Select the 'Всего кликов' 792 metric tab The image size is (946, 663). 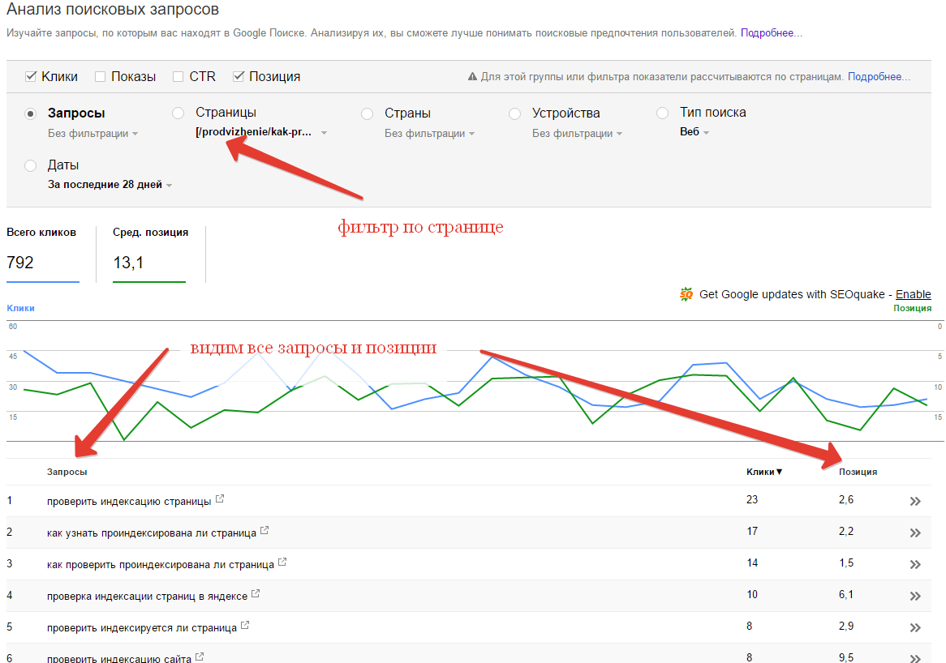tap(42, 253)
